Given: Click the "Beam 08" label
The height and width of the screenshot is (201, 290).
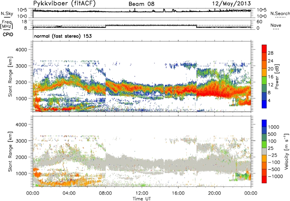Looking at the screenshot, I should 141,4.
